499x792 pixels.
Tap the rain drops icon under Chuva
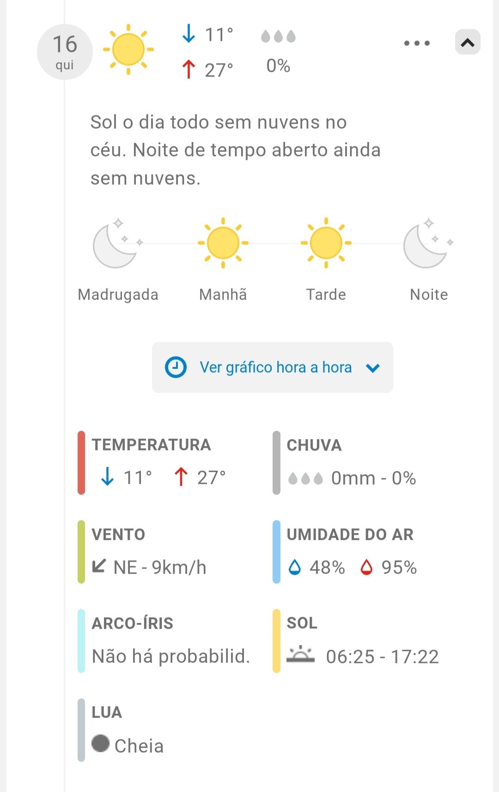click(305, 478)
